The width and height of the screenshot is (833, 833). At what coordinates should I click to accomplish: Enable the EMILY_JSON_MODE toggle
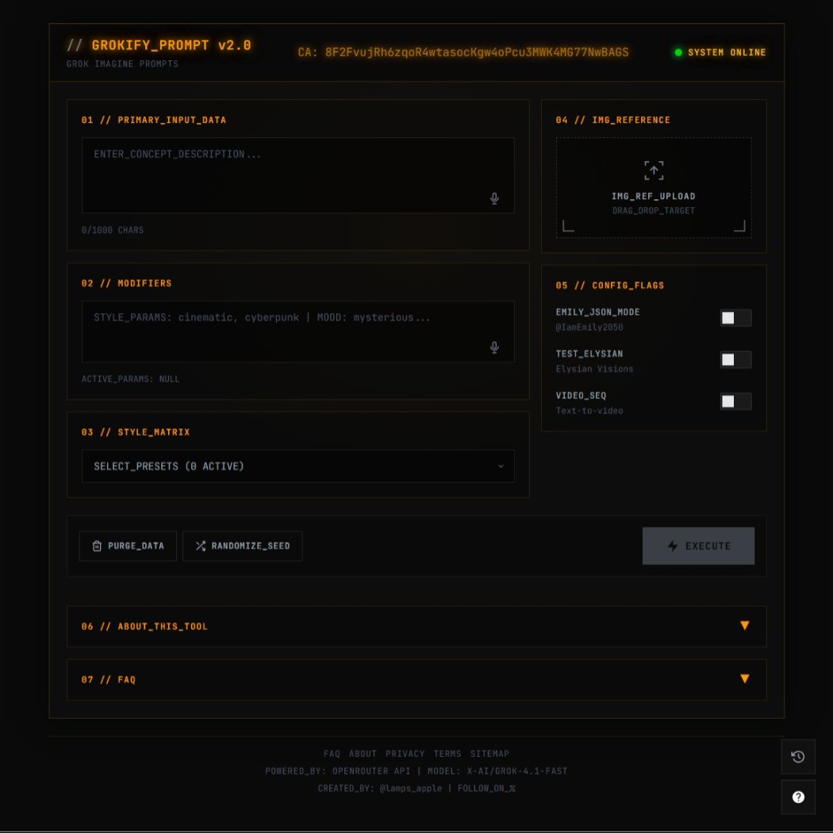click(x=735, y=317)
